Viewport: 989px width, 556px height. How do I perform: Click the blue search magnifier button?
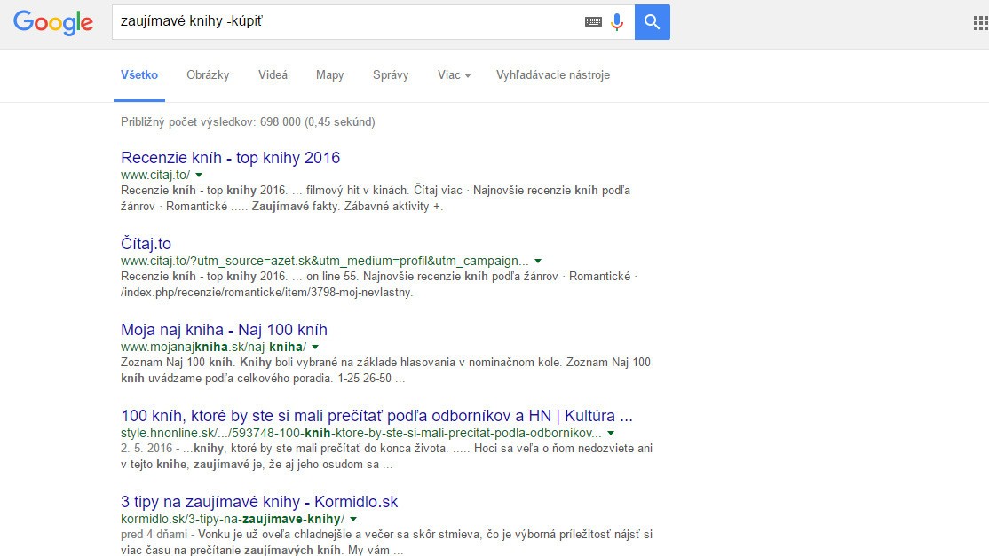[653, 22]
